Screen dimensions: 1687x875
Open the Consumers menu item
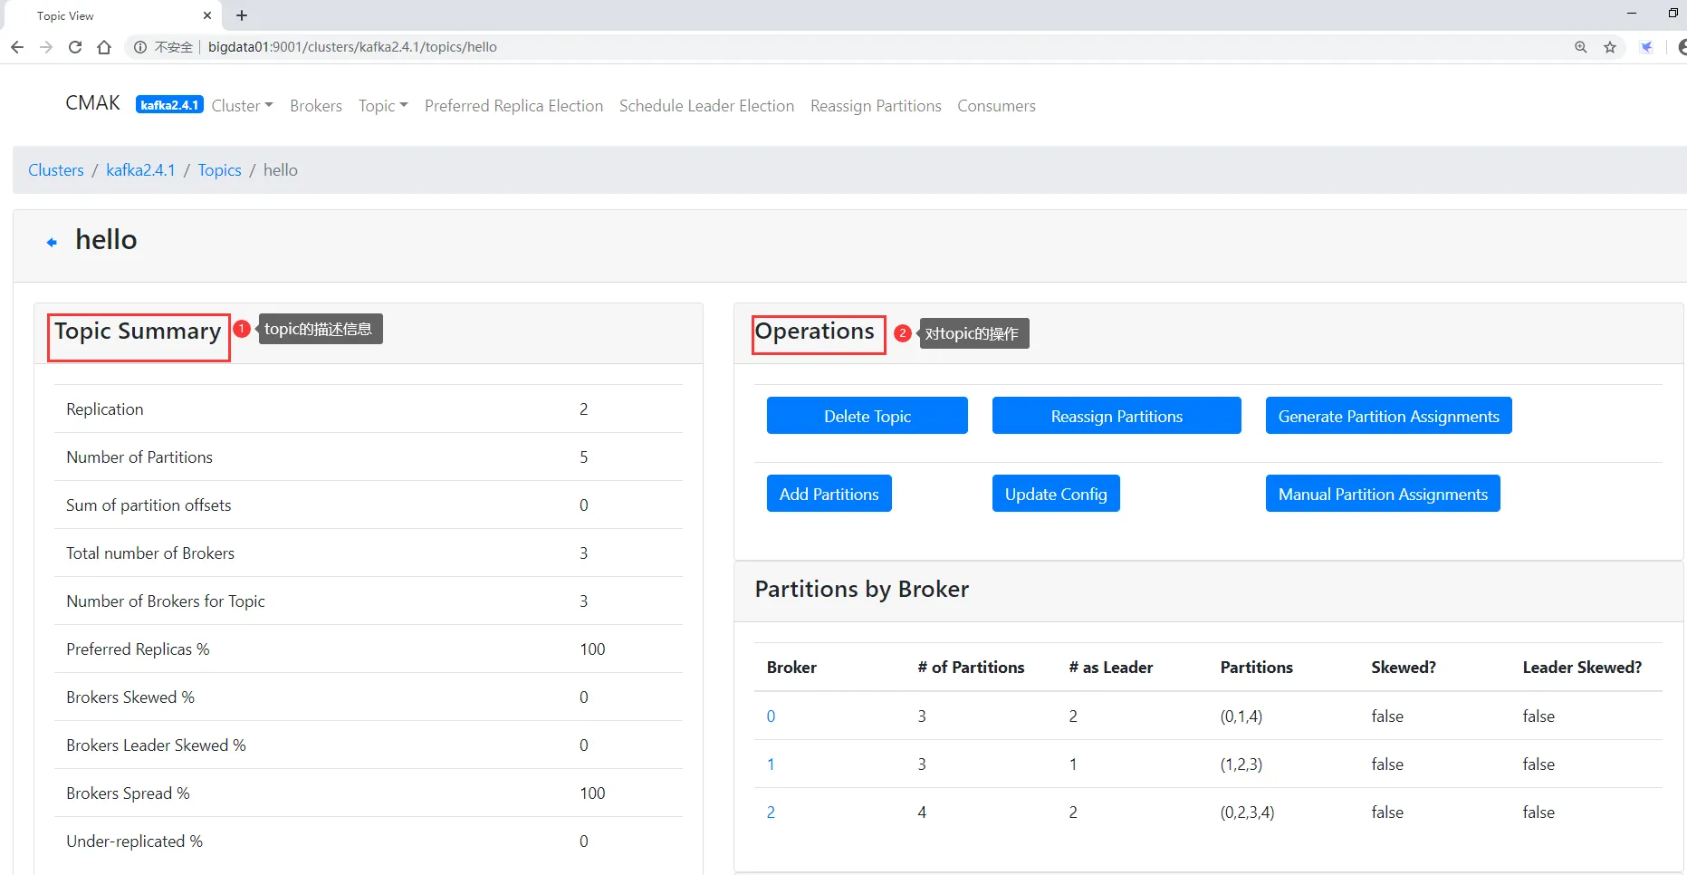click(996, 106)
